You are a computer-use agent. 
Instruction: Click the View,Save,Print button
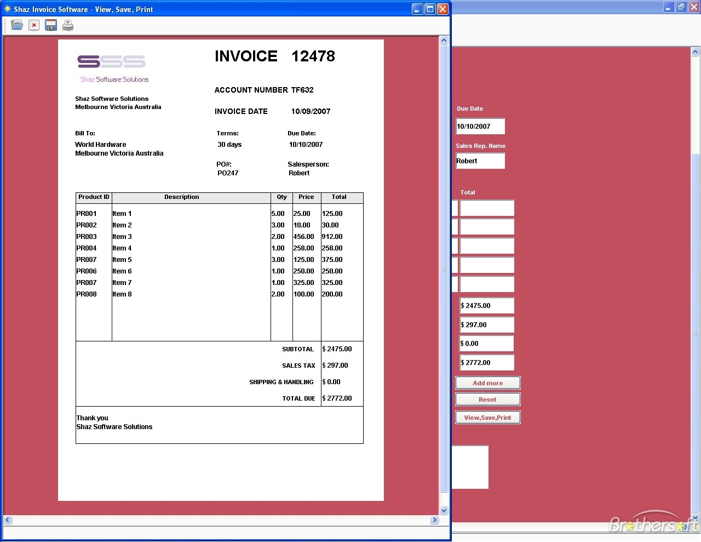487,417
